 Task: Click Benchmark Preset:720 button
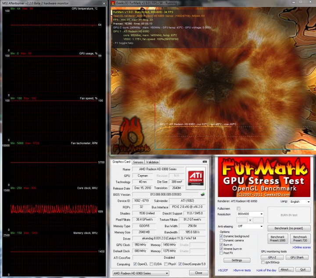tap(300, 239)
